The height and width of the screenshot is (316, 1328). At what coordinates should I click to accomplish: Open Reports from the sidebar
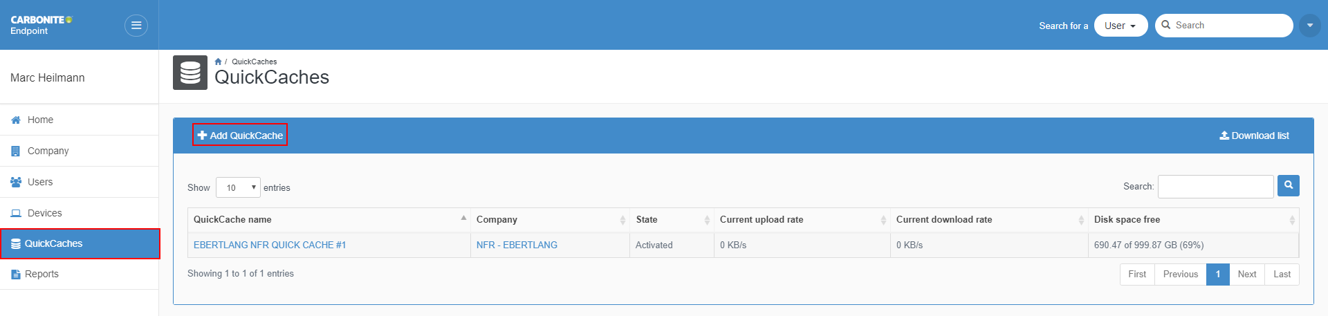click(x=41, y=274)
